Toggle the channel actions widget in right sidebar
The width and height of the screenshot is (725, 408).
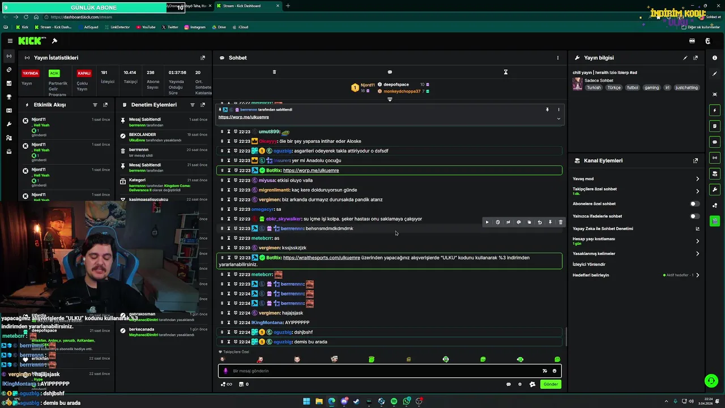pyautogui.click(x=715, y=173)
